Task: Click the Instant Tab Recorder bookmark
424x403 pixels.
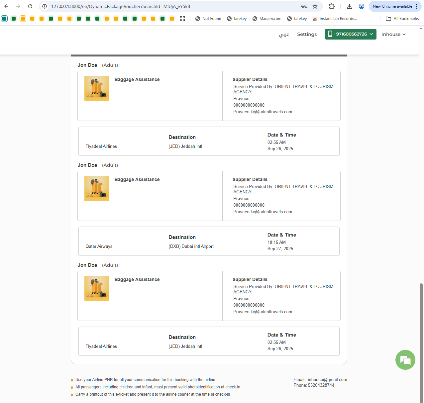Action: point(335,19)
